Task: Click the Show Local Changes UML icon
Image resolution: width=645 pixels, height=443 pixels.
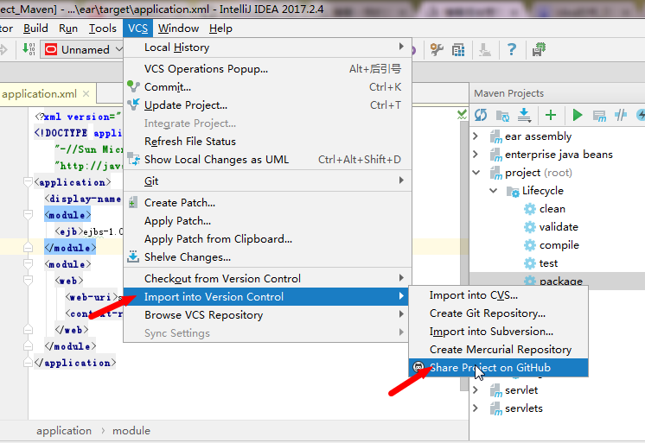Action: [133, 159]
